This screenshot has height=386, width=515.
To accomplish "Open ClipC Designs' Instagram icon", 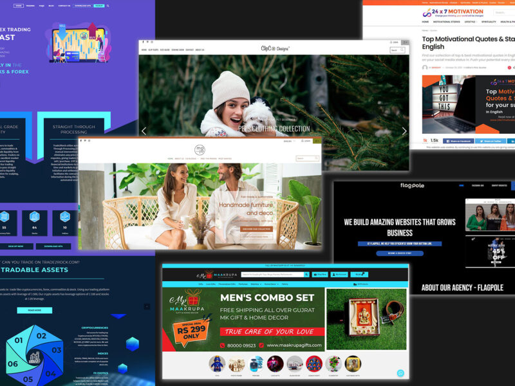I will pyautogui.click(x=152, y=42).
